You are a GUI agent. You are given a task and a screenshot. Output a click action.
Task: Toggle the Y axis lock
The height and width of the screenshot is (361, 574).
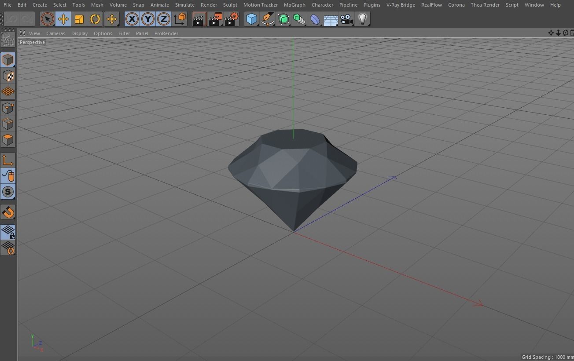148,19
